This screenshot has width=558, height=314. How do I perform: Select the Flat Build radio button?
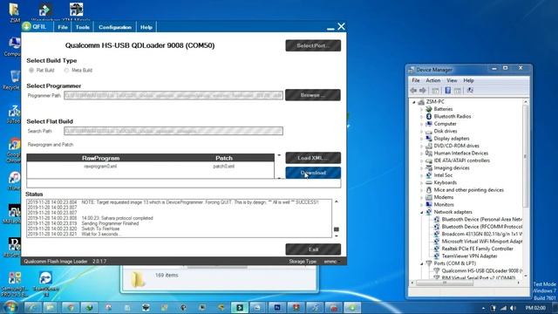31,70
